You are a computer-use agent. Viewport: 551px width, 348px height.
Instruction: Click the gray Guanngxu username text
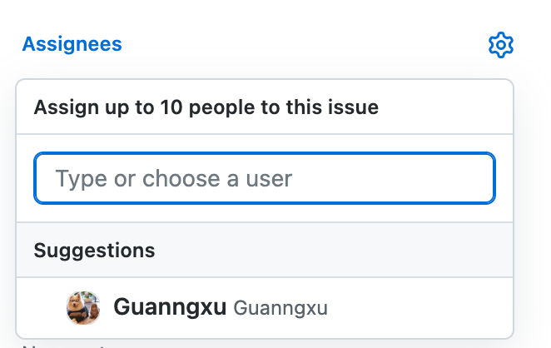pyautogui.click(x=280, y=308)
